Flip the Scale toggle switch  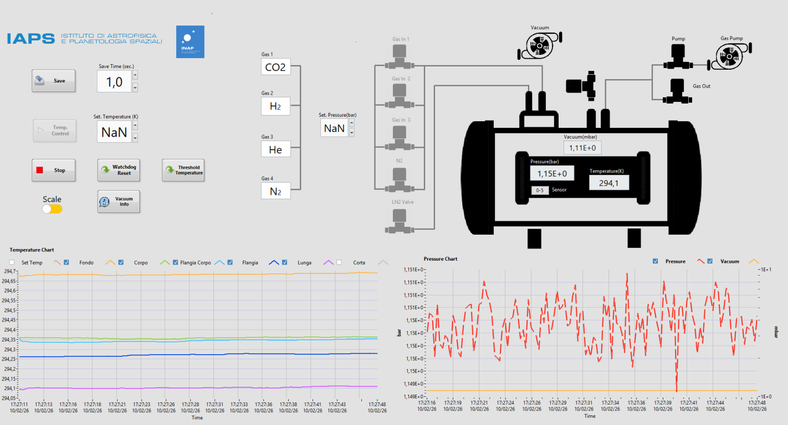[52, 209]
